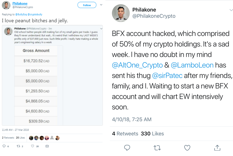This screenshot has height=156, width=233.
Task: Click reply icon under the BFX hacked tweet
Action: [127, 147]
